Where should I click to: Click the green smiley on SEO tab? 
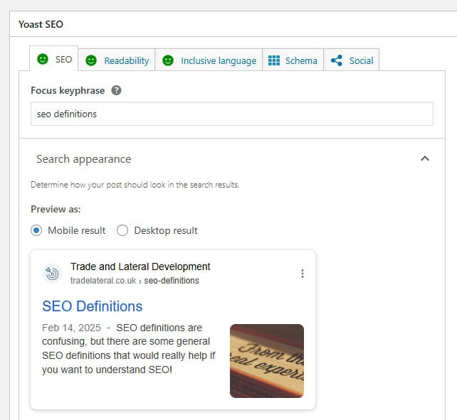[x=43, y=59]
